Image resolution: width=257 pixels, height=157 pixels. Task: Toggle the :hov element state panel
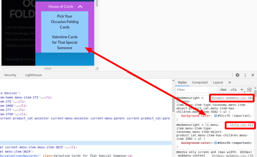[x=223, y=90]
